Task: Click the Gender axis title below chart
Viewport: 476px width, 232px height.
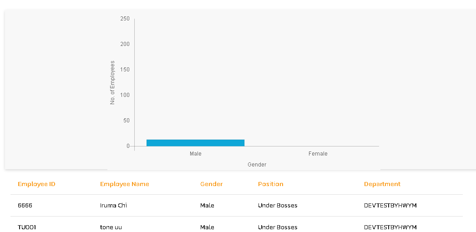Action: (257, 165)
